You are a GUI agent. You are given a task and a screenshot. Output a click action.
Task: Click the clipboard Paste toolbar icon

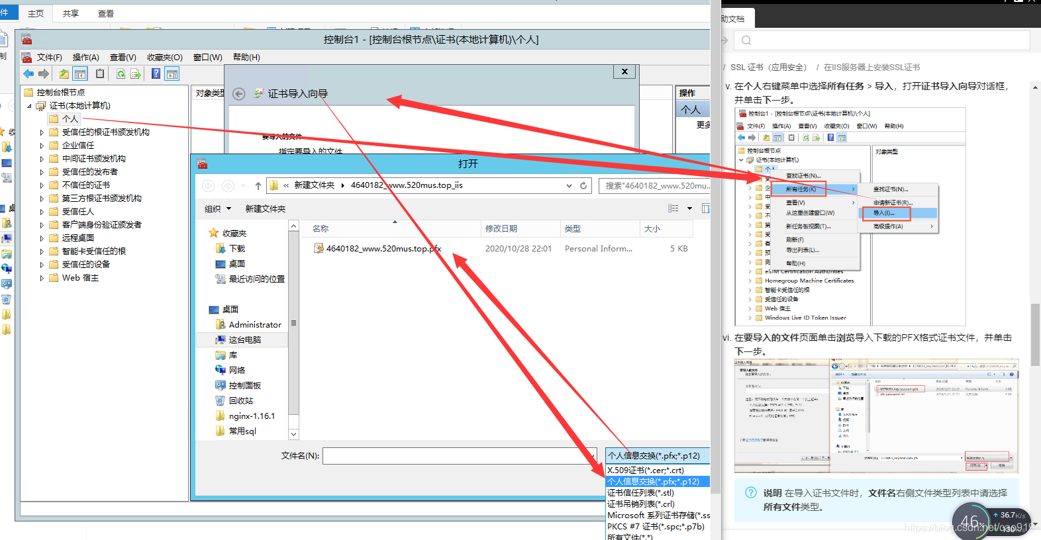coord(100,74)
